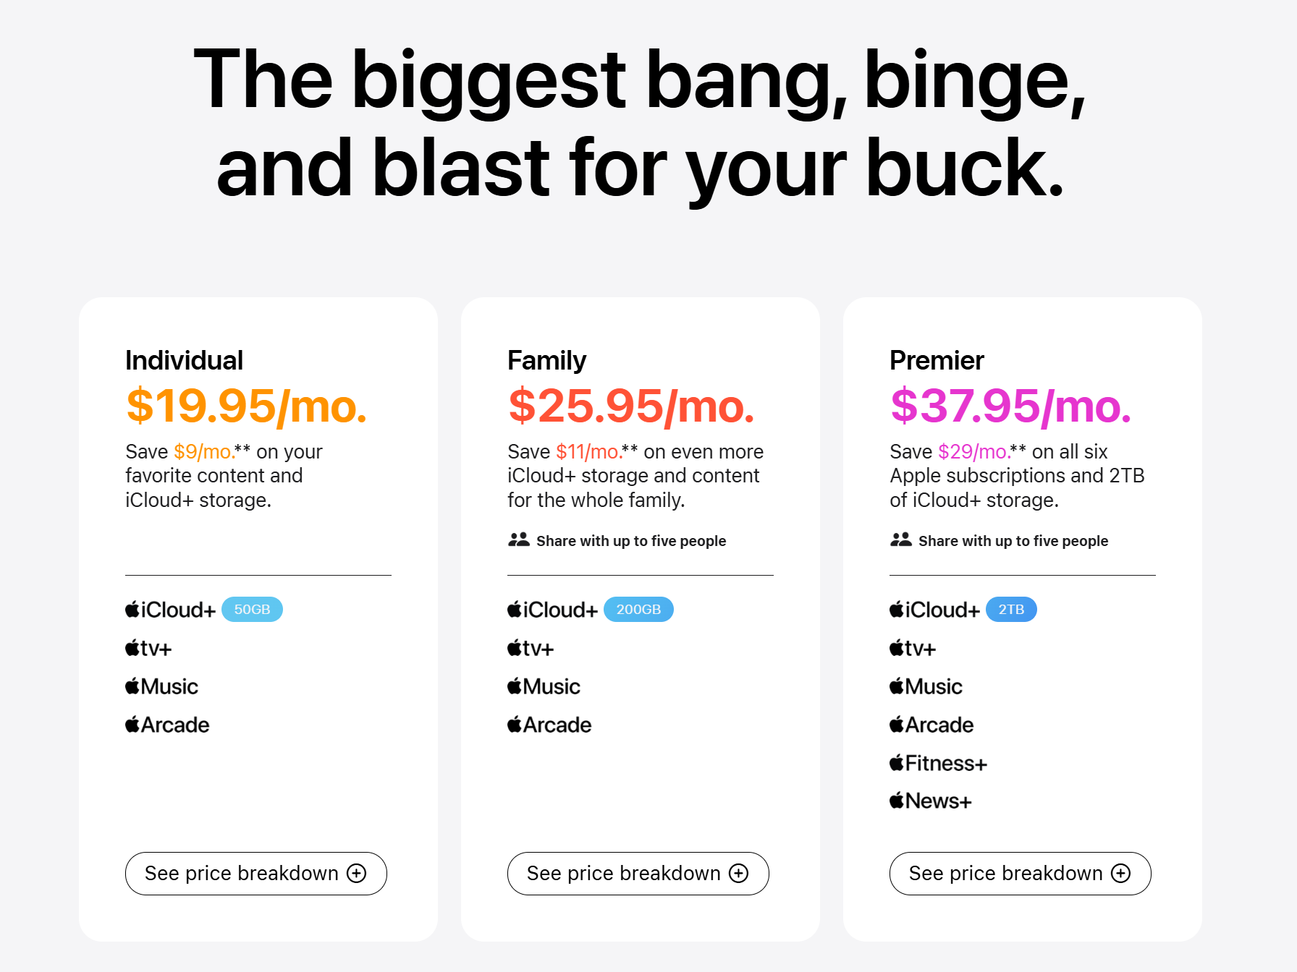
Task: Click the Apple Arcade logo in Premier plan
Action: click(931, 725)
